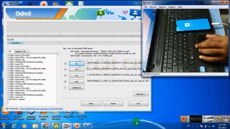230x129 pixels.
Task: Click the "<ID:0/041> Added!!" log line
Action: tap(17, 99)
